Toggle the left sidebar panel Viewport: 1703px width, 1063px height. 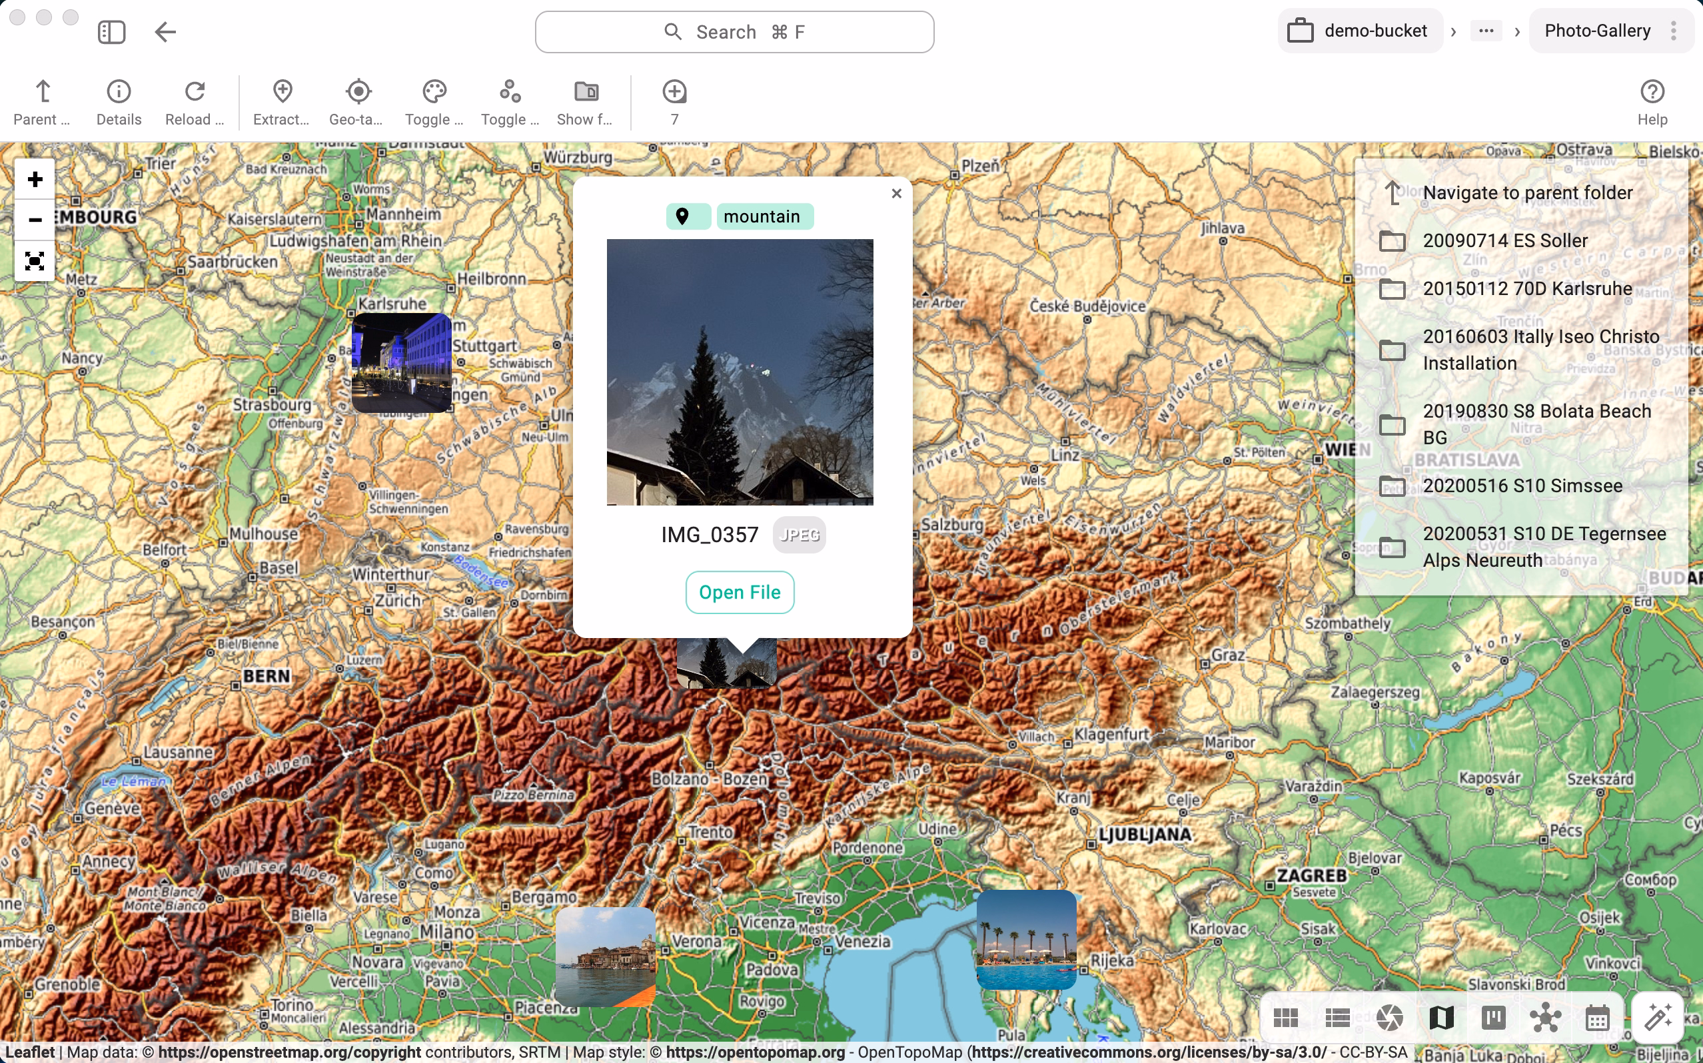coord(111,32)
